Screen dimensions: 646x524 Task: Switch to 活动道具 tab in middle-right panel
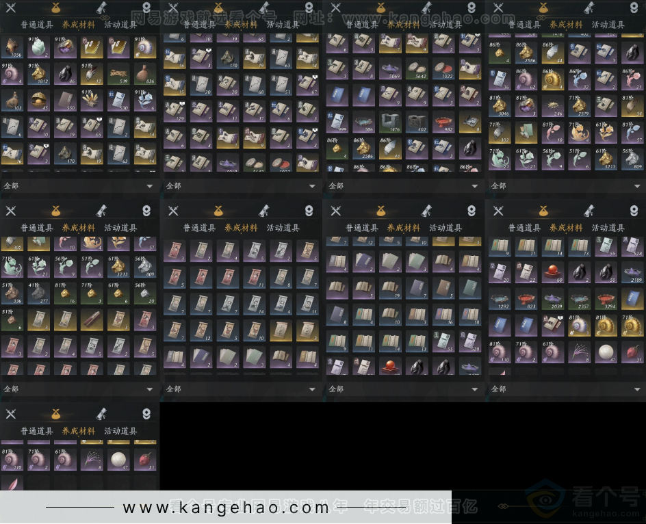[x=608, y=228]
